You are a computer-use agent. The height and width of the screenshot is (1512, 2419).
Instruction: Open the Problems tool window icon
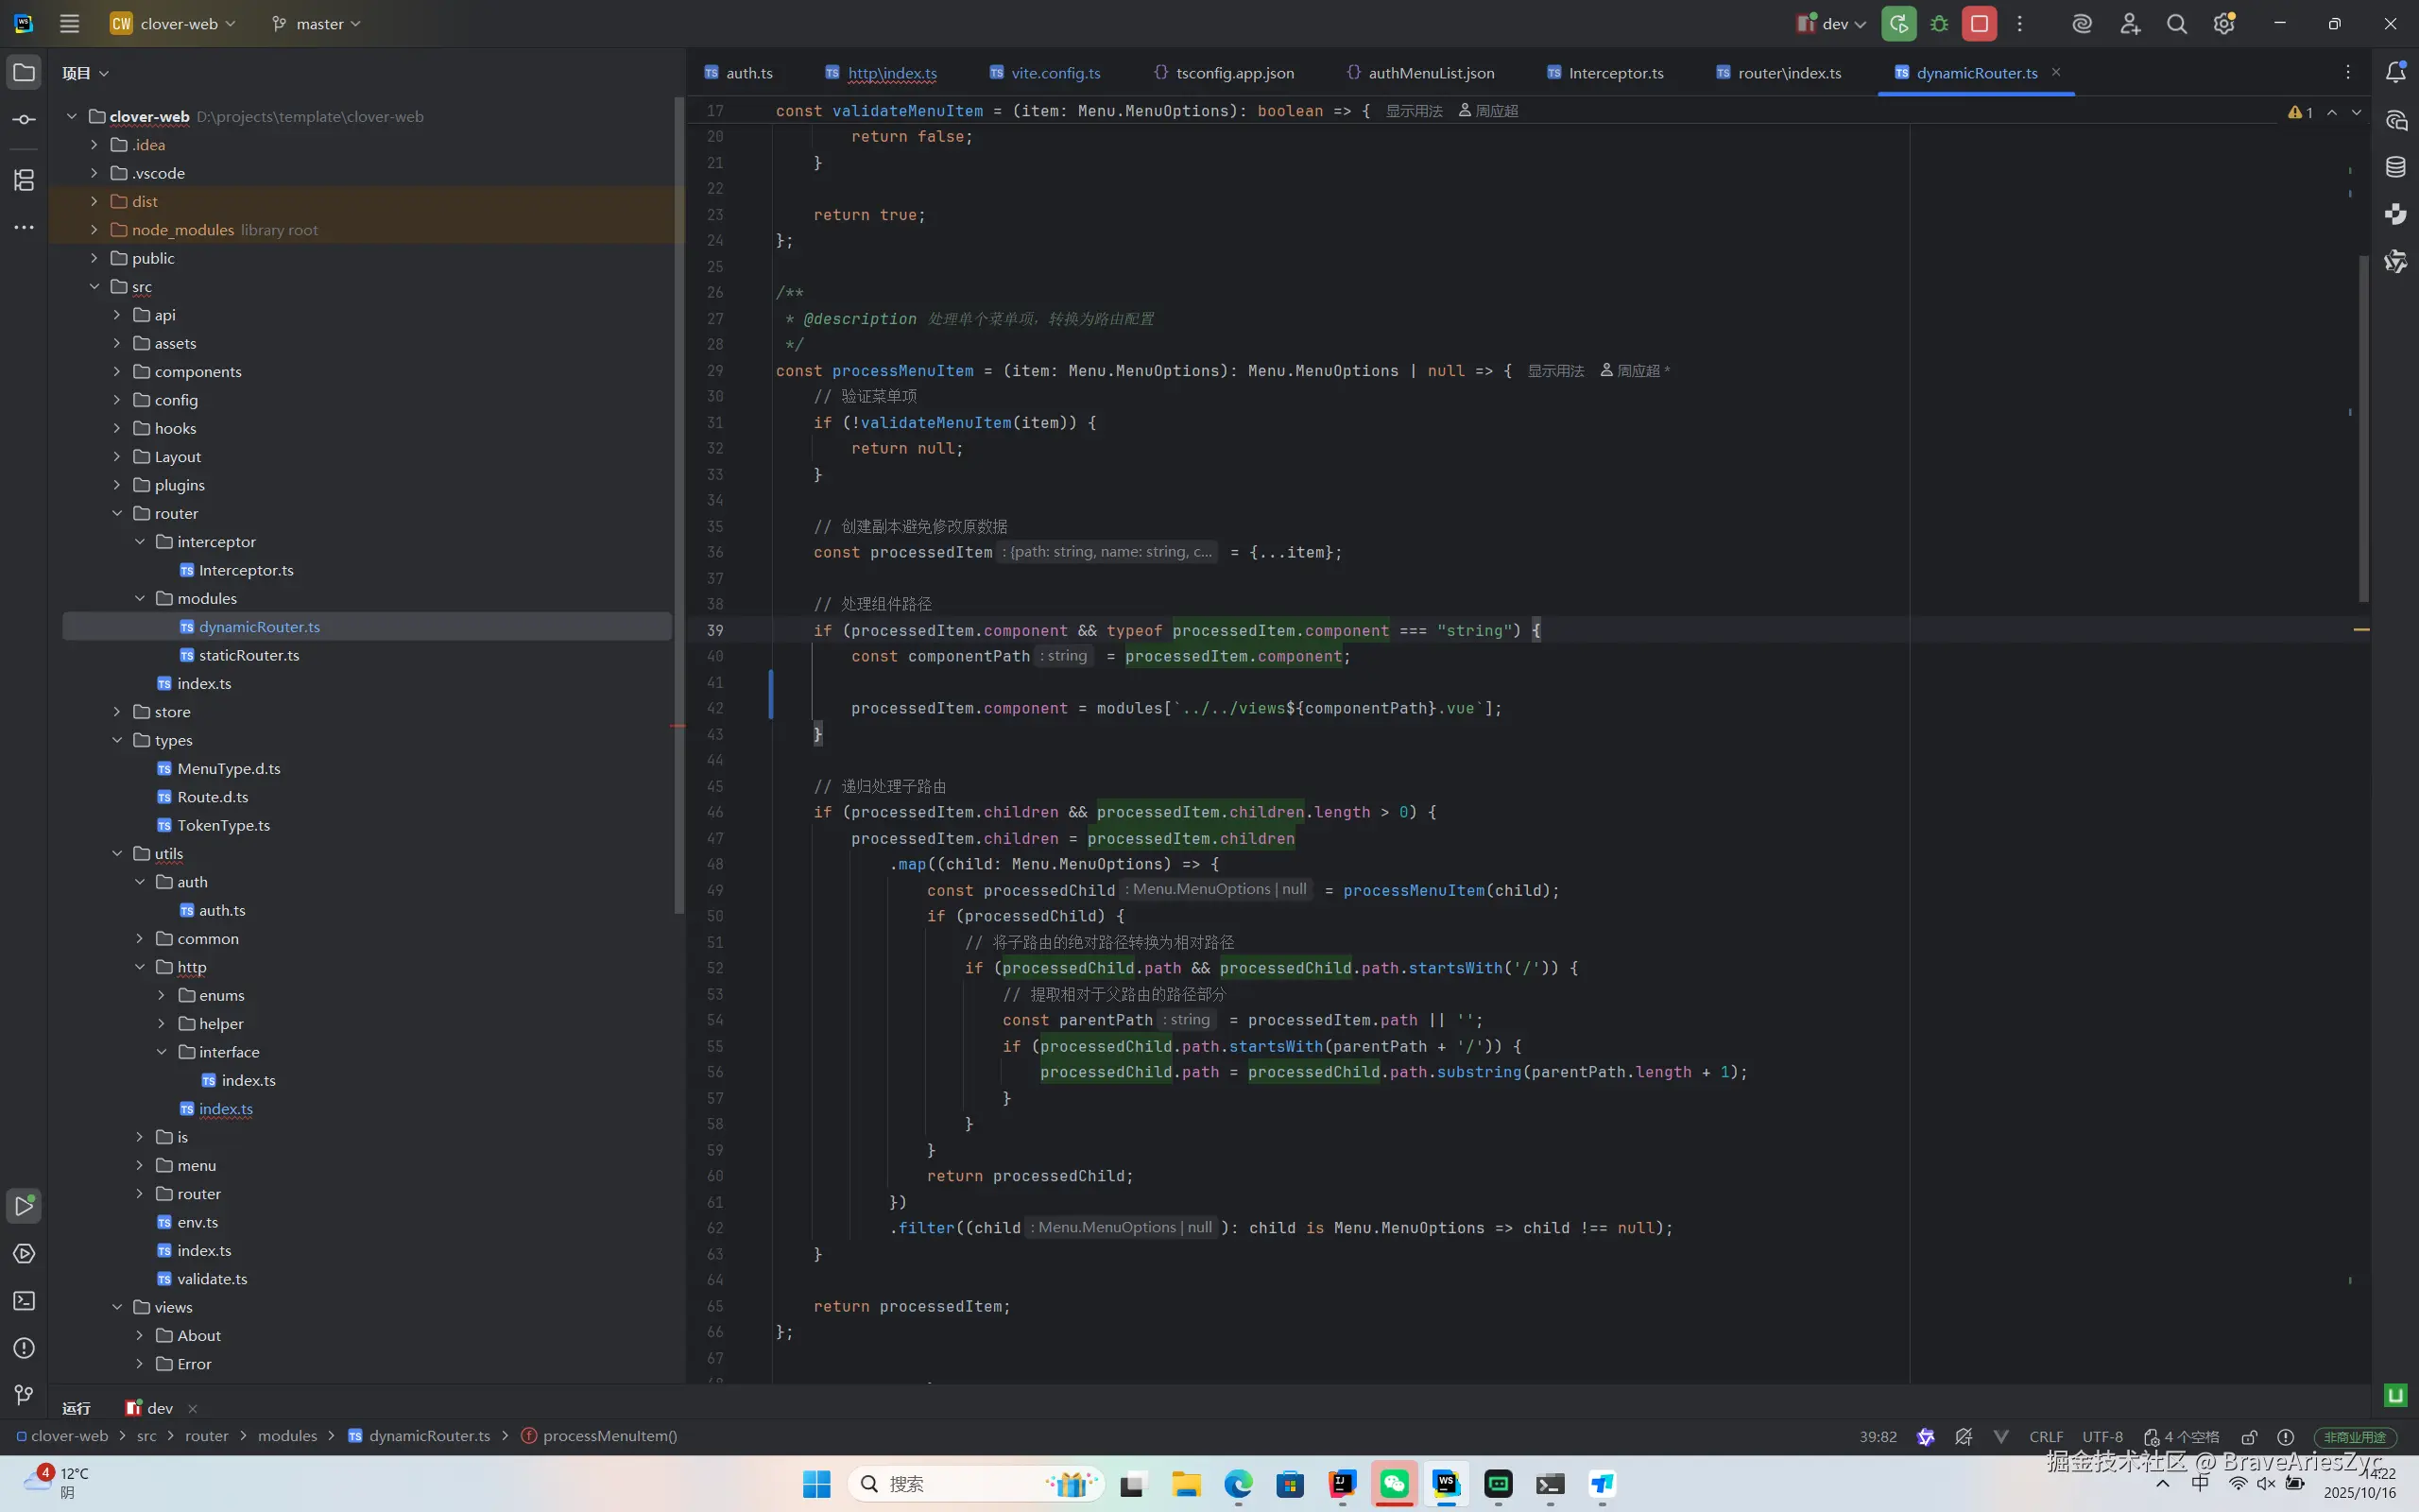click(24, 1348)
